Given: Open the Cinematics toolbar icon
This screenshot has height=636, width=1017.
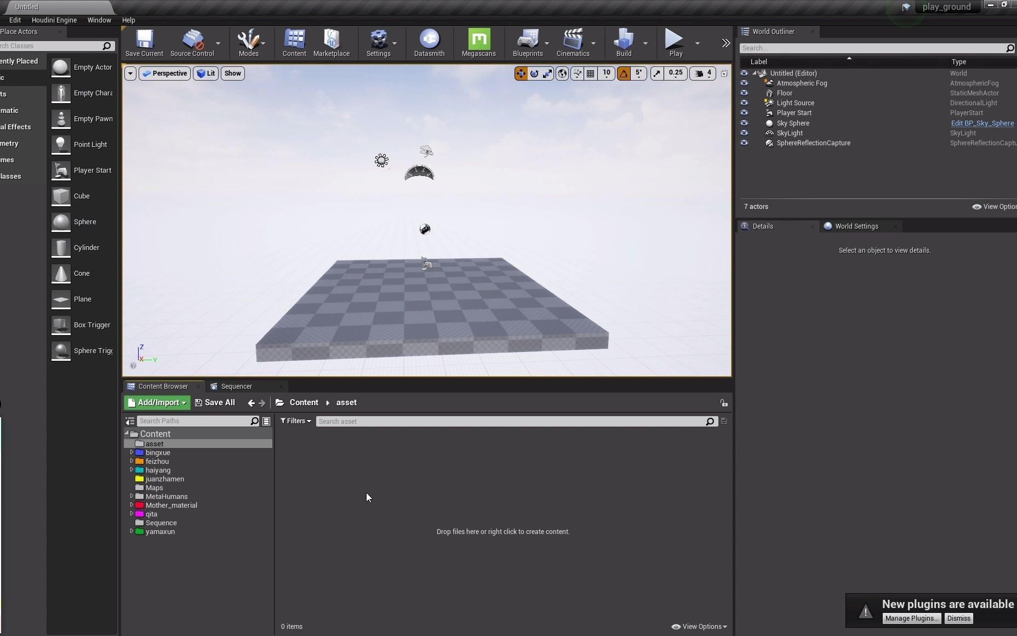Looking at the screenshot, I should (572, 43).
